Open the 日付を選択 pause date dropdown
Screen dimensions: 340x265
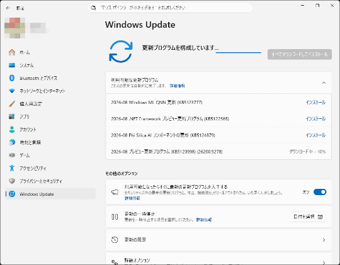pos(308,217)
